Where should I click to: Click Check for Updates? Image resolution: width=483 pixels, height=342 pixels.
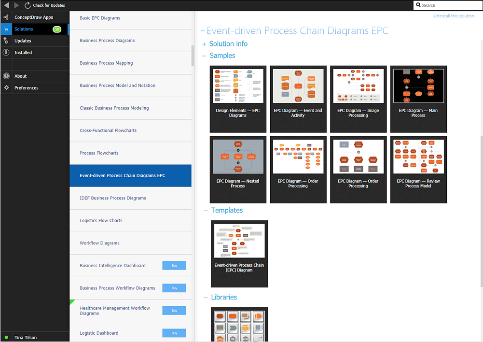click(x=49, y=5)
